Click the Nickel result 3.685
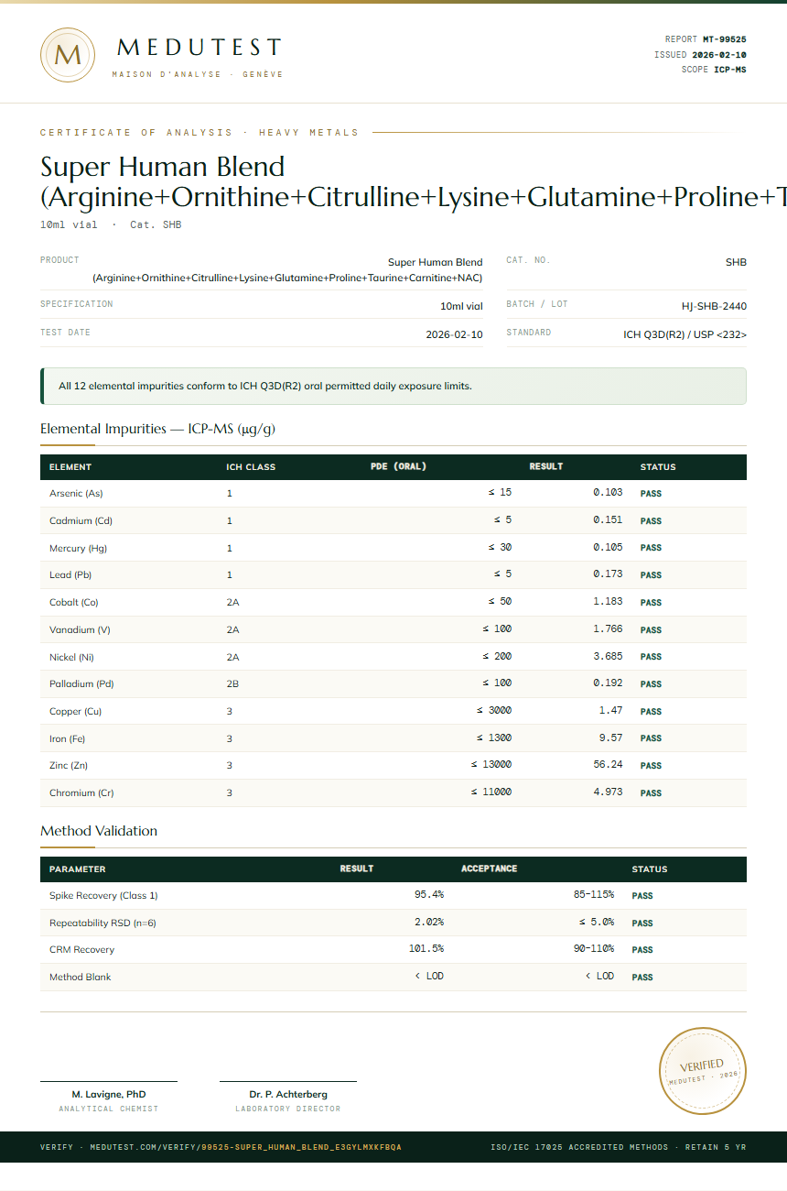The image size is (787, 1191). pos(608,656)
